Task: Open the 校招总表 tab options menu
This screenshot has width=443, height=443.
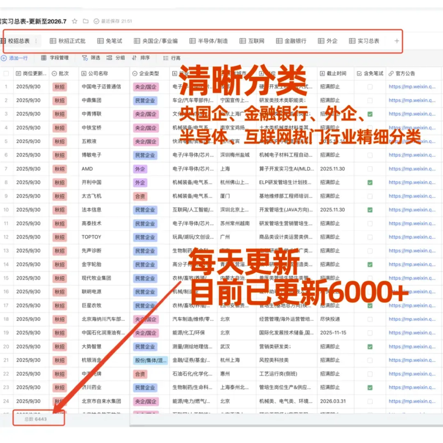Action: coord(36,41)
